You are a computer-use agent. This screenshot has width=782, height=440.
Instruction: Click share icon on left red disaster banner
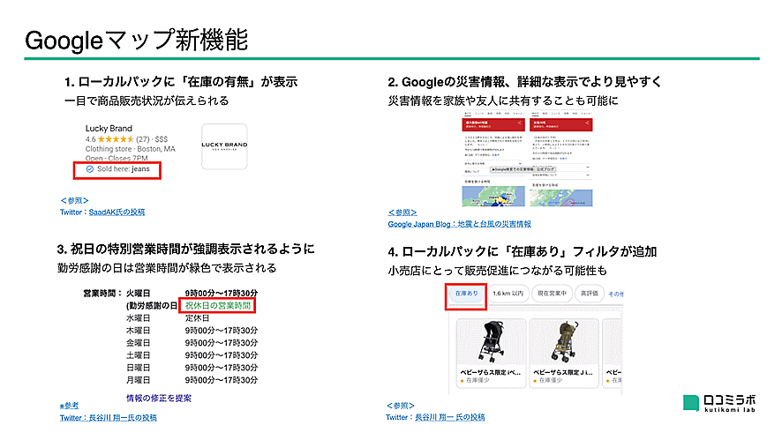pyautogui.click(x=521, y=123)
